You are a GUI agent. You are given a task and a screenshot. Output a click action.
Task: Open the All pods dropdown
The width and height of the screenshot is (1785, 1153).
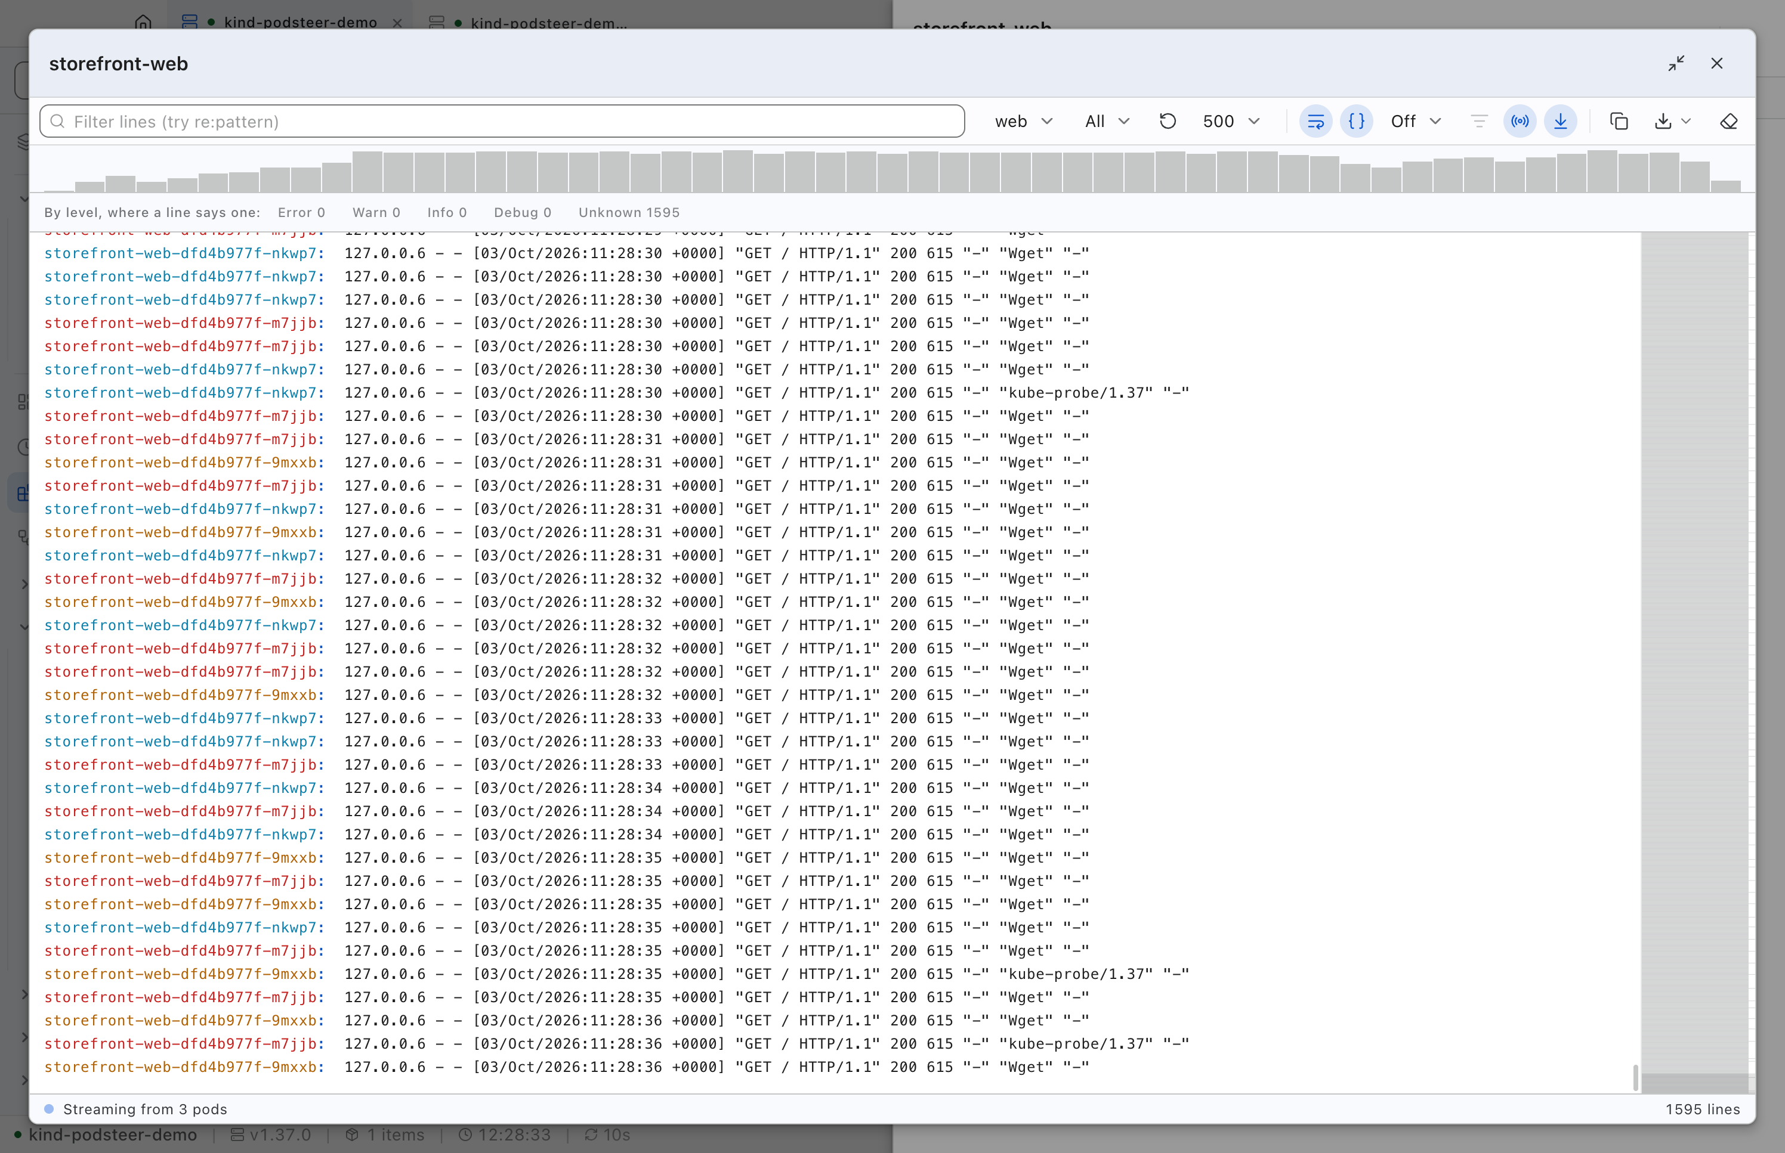pos(1107,121)
